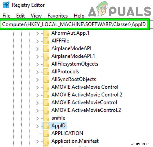Open the Edit menu
Viewport: 153px width, 147px height.
tap(21, 16)
